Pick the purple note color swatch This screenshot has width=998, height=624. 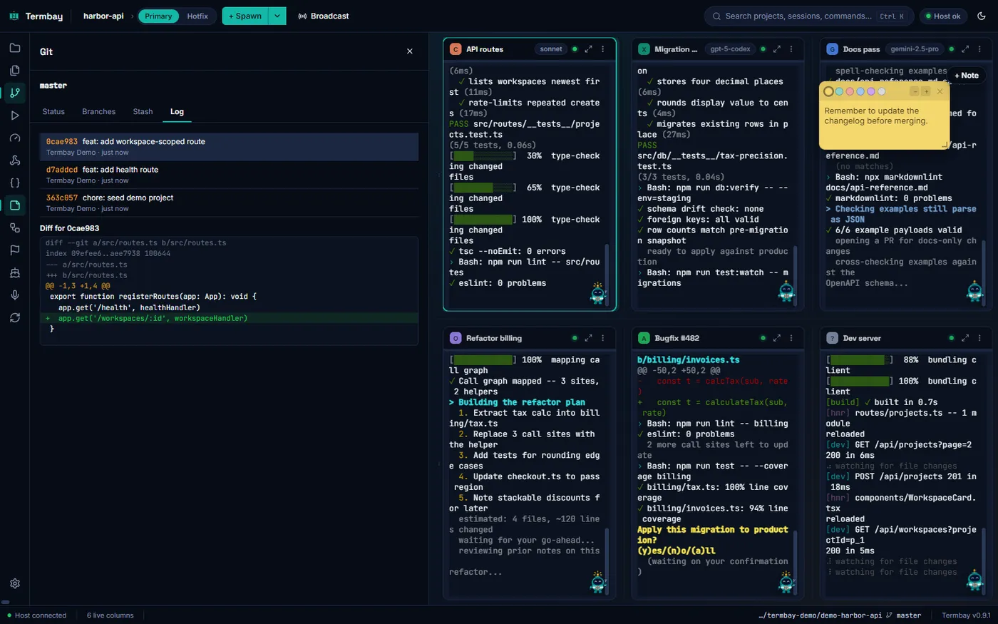pyautogui.click(x=870, y=91)
